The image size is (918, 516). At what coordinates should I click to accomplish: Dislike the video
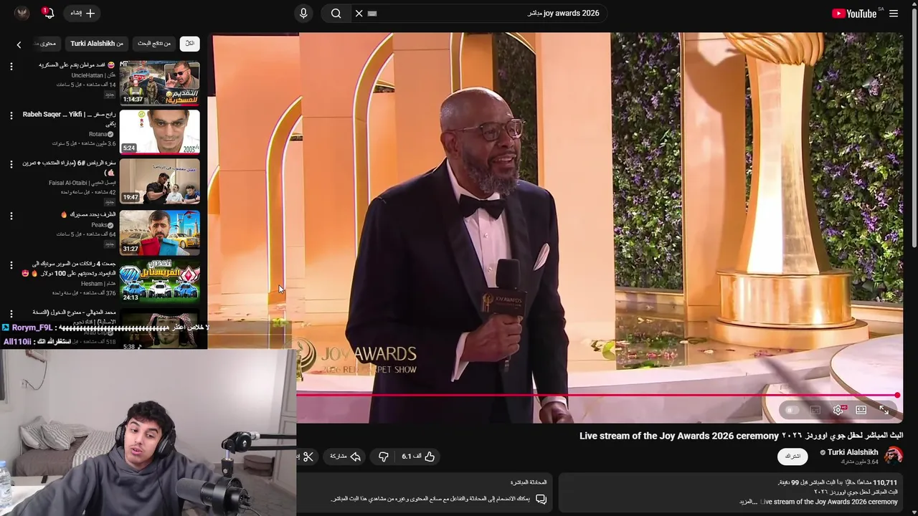[x=383, y=457]
